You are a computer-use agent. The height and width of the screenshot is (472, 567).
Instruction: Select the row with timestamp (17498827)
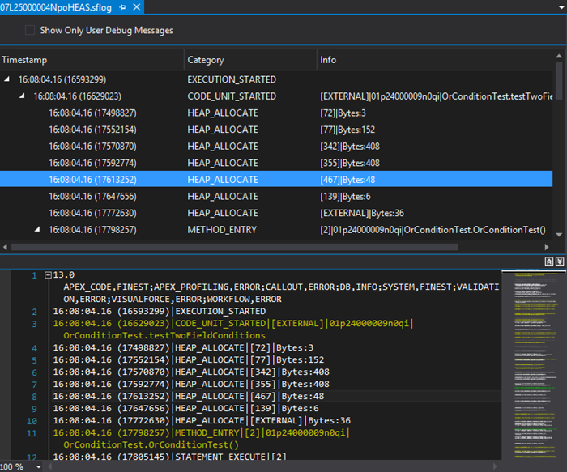tap(276, 113)
